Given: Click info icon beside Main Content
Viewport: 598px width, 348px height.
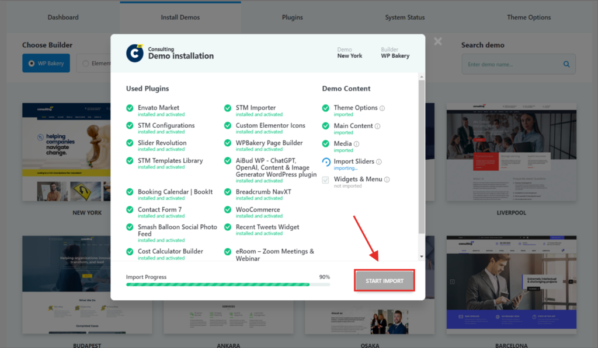Looking at the screenshot, I should coord(377,126).
